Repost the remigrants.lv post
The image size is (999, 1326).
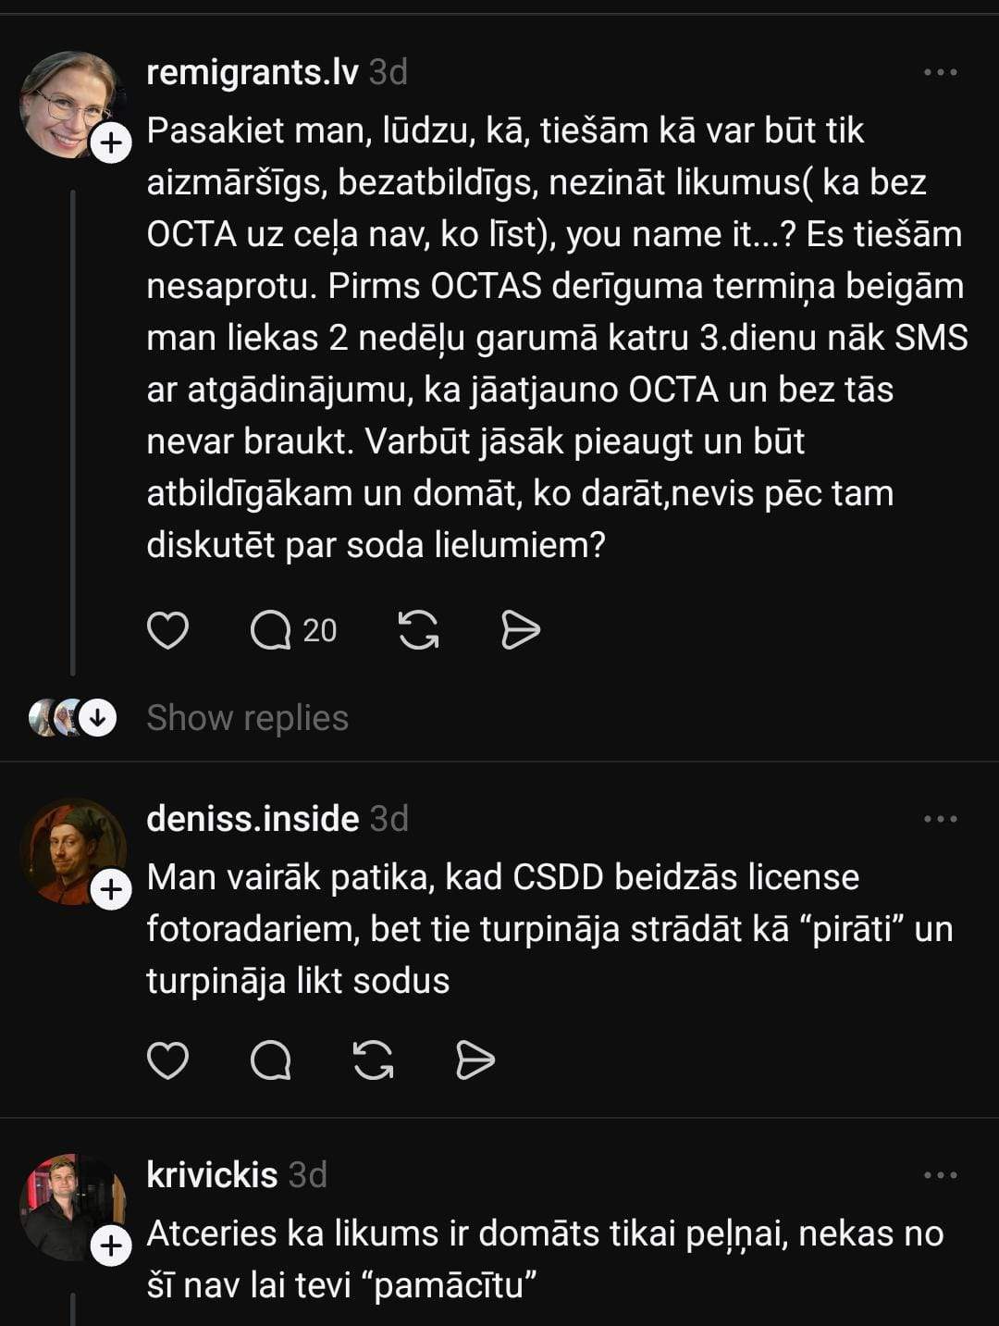coord(418,631)
